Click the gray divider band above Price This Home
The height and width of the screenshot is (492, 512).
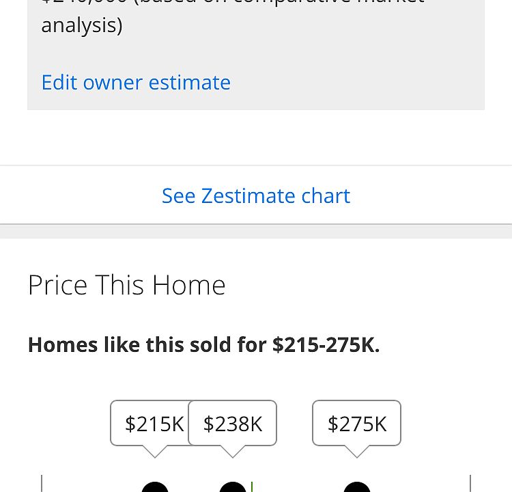pos(256,231)
